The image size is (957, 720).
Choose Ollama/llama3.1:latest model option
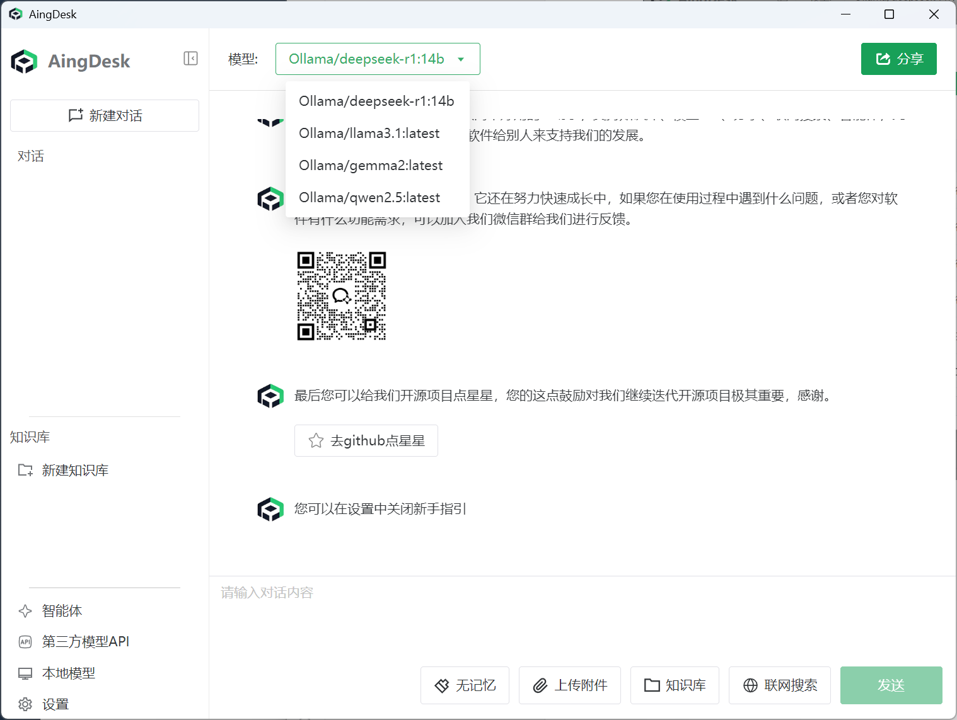pyautogui.click(x=376, y=133)
